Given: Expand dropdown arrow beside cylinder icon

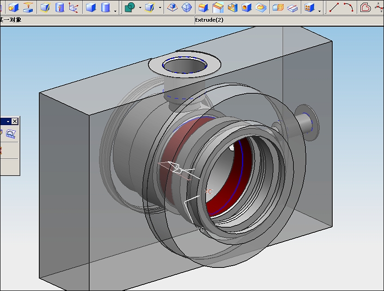Looking at the screenshot, I should point(115,11).
